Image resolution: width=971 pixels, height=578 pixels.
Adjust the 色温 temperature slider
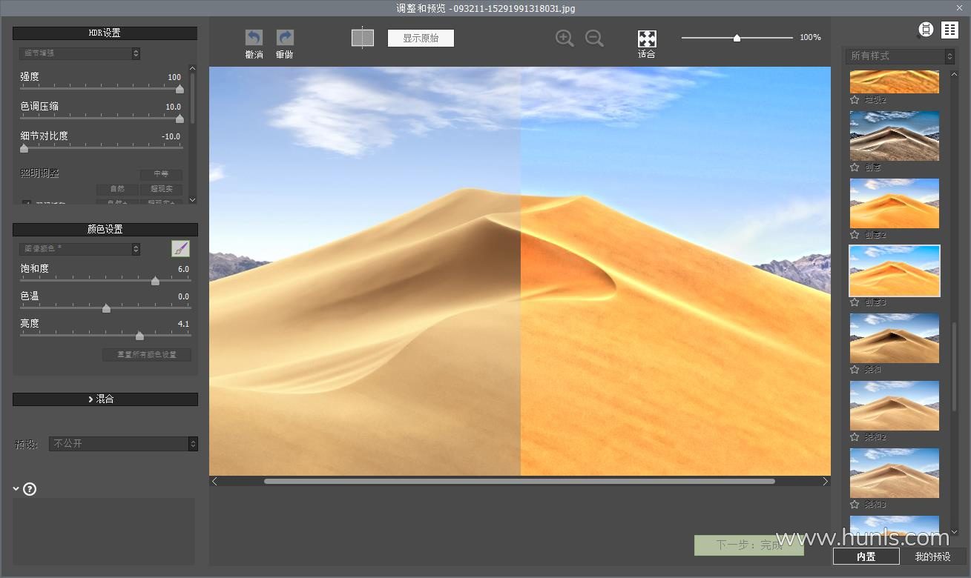point(106,308)
